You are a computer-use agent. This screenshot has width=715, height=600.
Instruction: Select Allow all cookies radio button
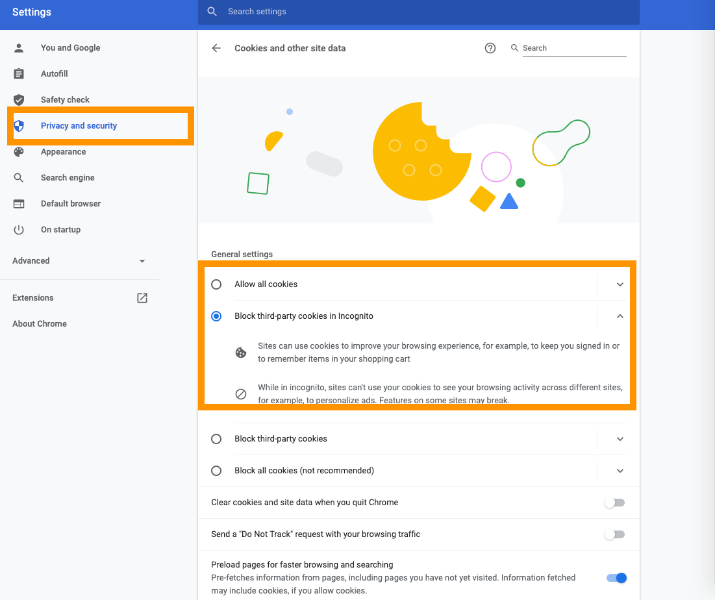[x=216, y=284]
